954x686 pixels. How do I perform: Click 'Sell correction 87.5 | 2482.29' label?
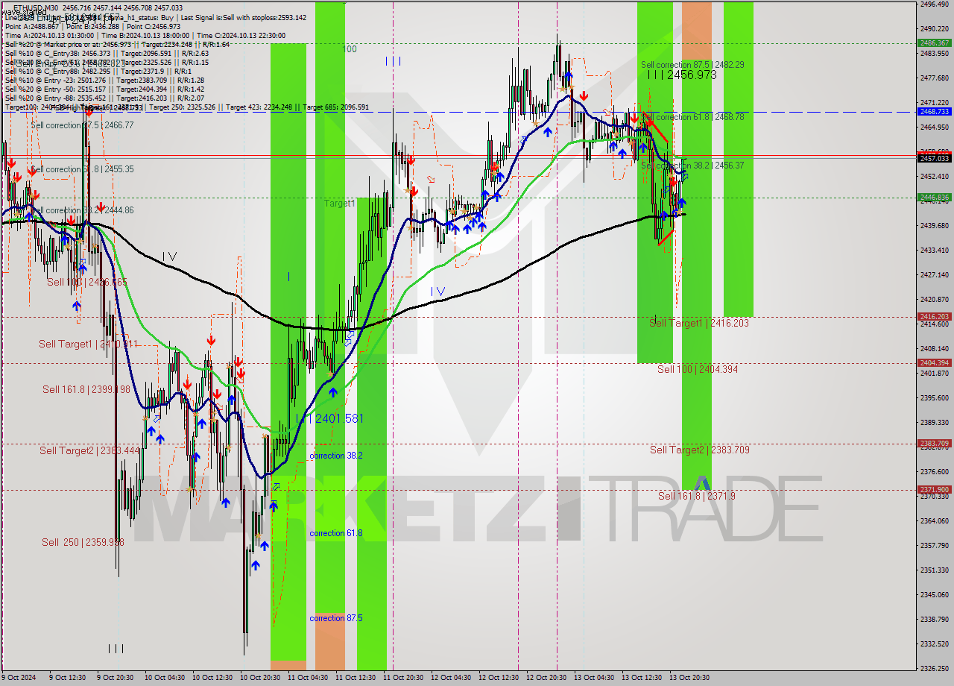click(692, 65)
